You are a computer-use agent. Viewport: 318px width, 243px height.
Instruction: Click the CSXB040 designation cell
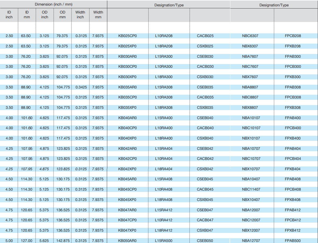click(x=205, y=138)
